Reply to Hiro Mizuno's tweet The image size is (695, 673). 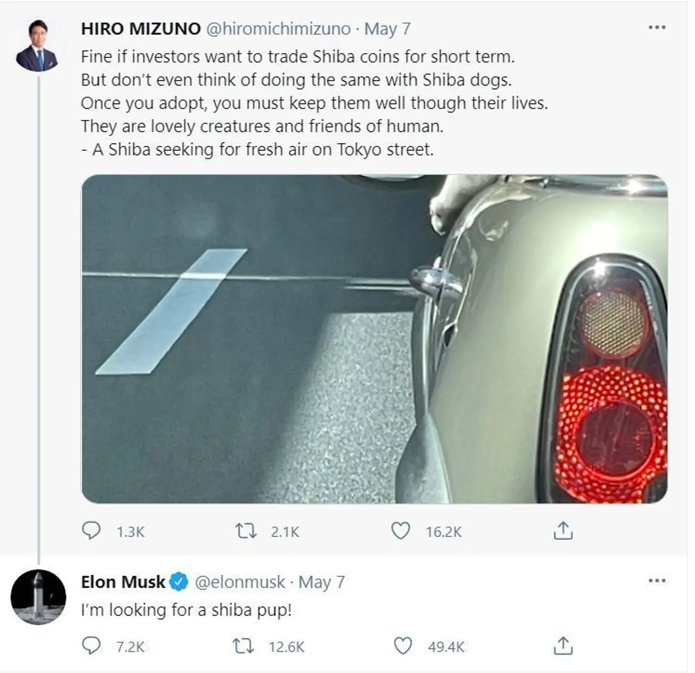(92, 531)
